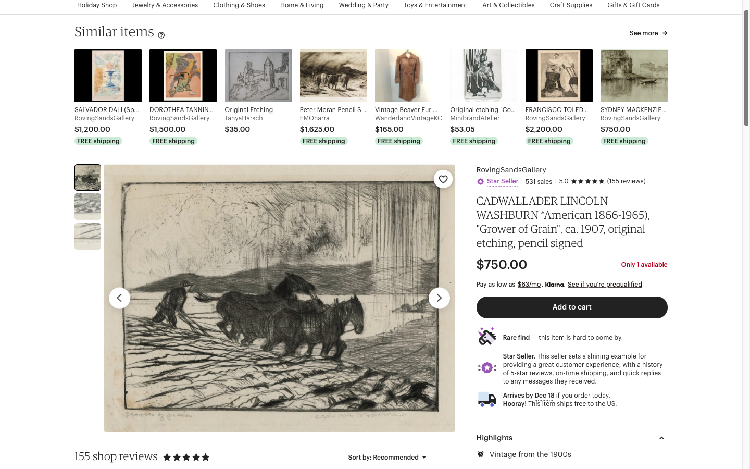
Task: Click the delivery truck shipping icon
Action: [487, 400]
